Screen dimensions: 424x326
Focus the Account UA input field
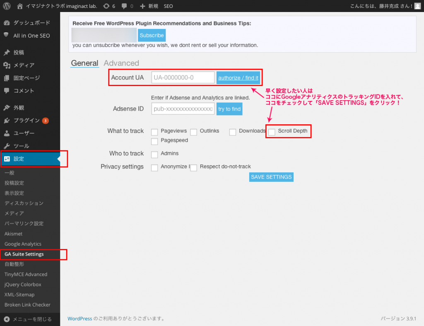(x=183, y=77)
